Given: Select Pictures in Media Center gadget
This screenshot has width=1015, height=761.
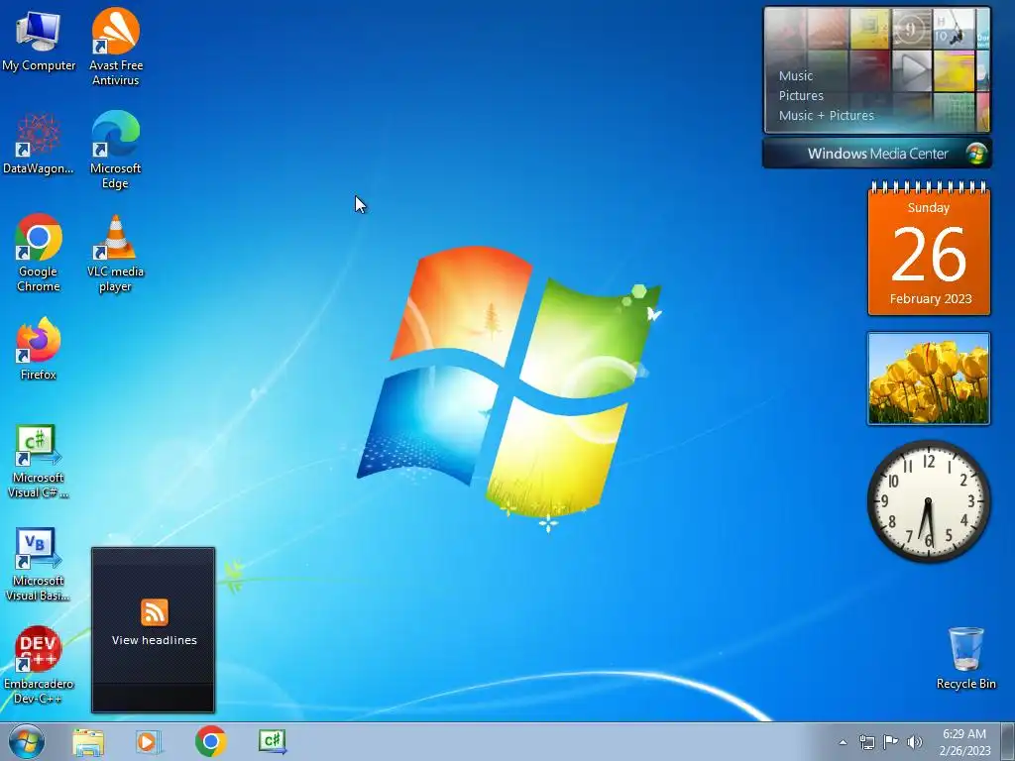Looking at the screenshot, I should (x=801, y=96).
